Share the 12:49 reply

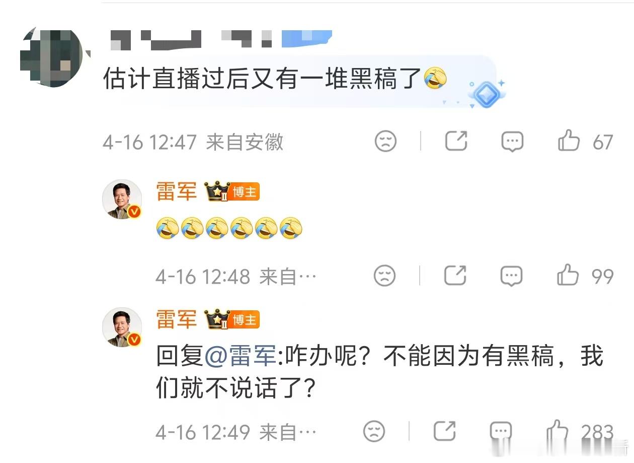point(445,431)
